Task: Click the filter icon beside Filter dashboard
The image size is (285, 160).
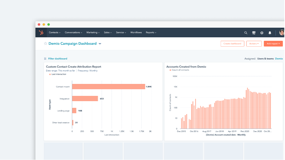Action: [45, 59]
